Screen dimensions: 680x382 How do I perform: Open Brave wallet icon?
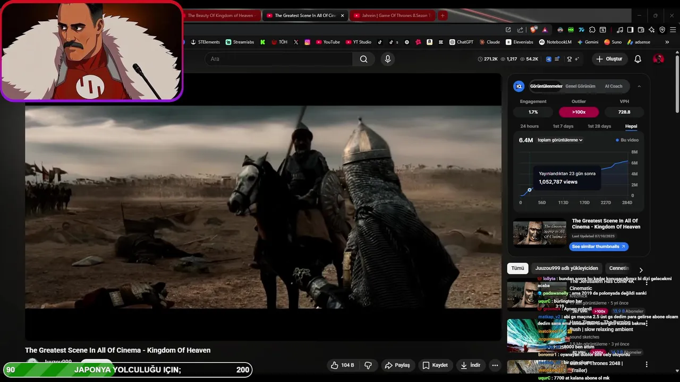pyautogui.click(x=641, y=30)
